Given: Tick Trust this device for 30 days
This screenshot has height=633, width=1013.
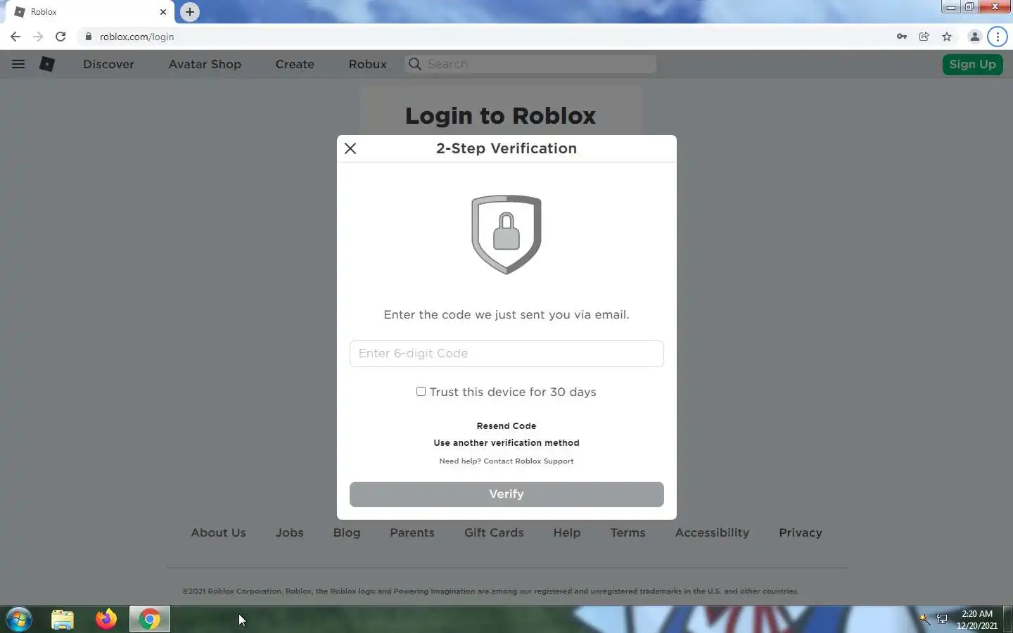Looking at the screenshot, I should (x=421, y=392).
